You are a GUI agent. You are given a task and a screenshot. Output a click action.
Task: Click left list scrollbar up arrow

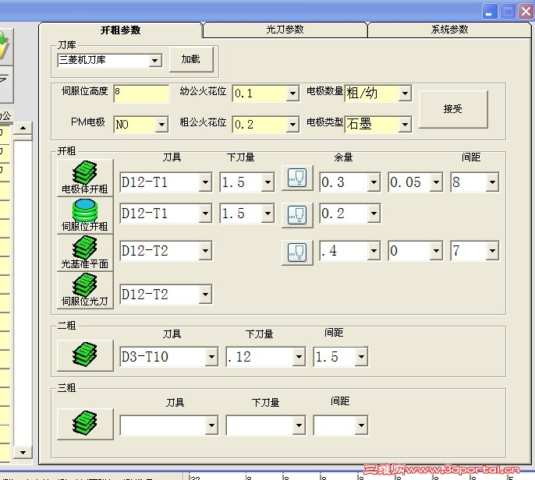23,128
